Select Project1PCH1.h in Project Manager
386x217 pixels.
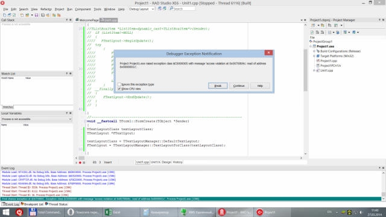[331, 66]
